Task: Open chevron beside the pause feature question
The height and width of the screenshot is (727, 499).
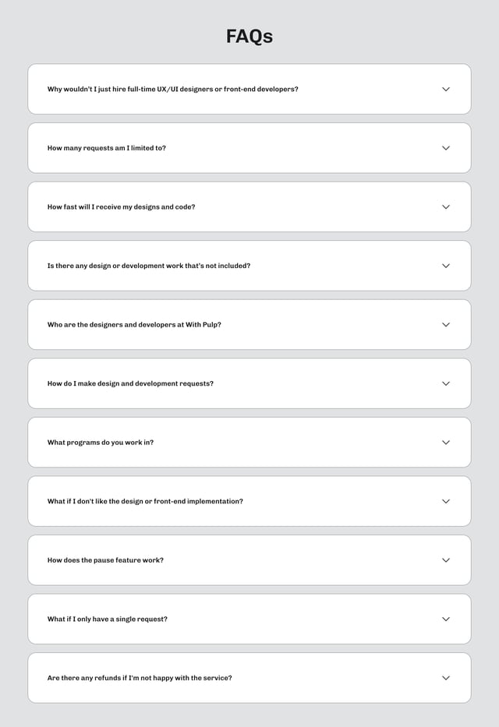Action: pyautogui.click(x=446, y=560)
